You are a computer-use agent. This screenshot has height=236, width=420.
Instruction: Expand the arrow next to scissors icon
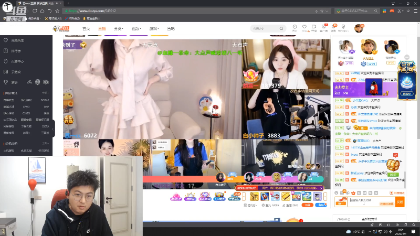tap(402, 11)
